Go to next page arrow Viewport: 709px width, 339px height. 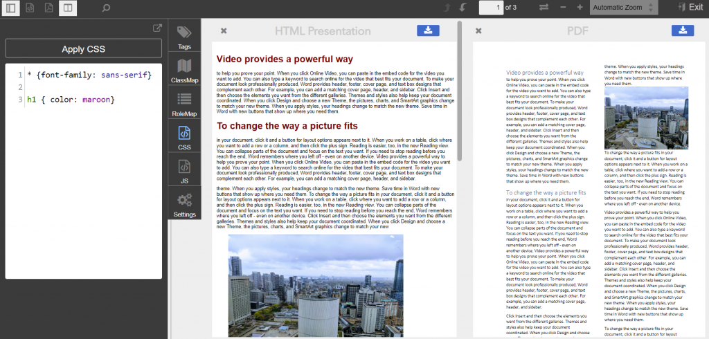463,8
